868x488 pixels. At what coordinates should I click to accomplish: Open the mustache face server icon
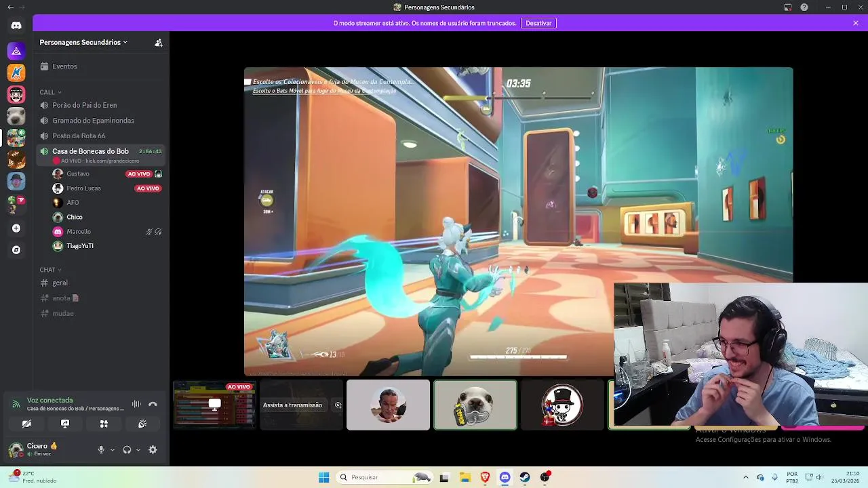point(16,94)
